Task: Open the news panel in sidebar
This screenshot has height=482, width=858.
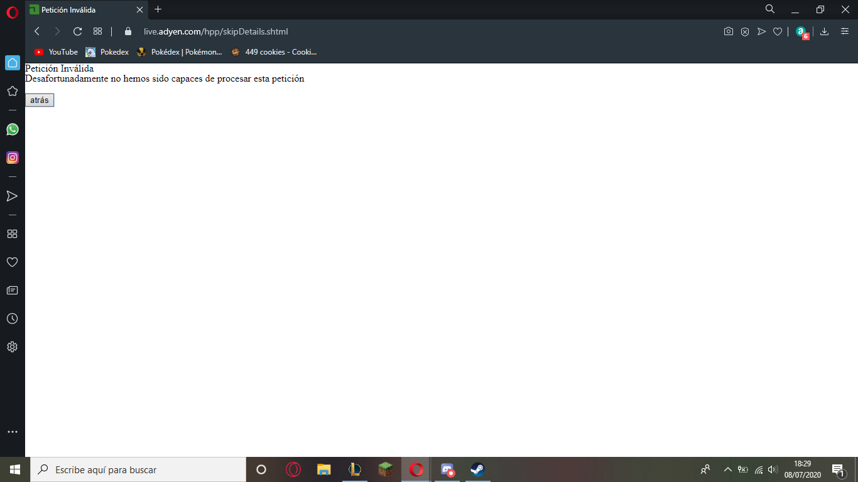Action: pos(12,290)
